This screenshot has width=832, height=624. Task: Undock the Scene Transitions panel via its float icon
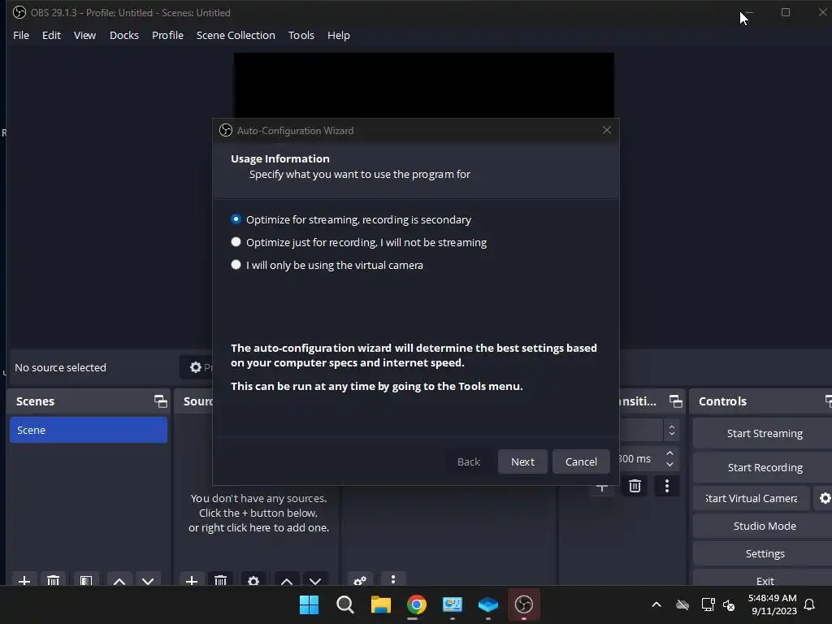pos(675,401)
